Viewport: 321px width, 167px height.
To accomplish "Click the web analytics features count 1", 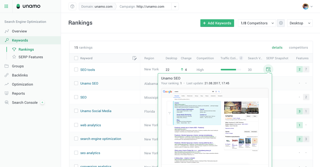I will [x=299, y=125].
